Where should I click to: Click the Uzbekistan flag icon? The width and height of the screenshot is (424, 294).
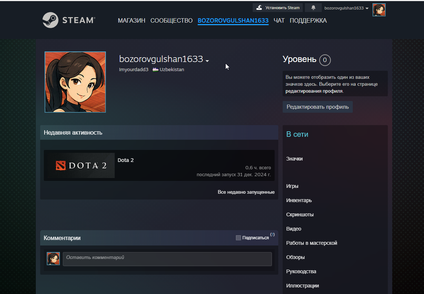(x=156, y=70)
